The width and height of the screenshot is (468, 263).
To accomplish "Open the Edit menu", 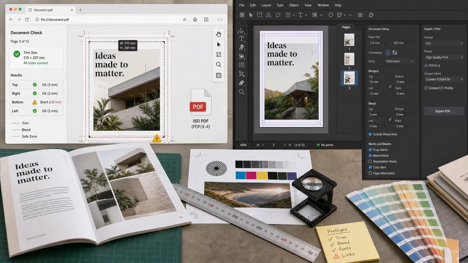I will click(253, 5).
